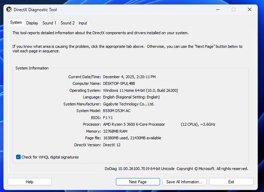This screenshot has height=192, width=264.
Task: Open the Display tab
Action: (32, 23)
